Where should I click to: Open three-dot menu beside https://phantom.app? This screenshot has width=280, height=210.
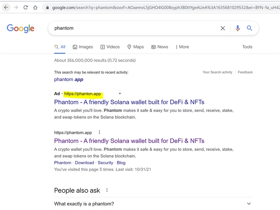click(99, 133)
